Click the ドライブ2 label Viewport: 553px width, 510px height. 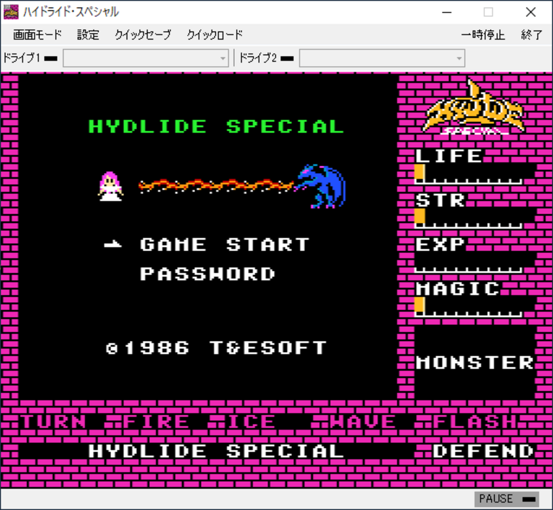click(258, 58)
